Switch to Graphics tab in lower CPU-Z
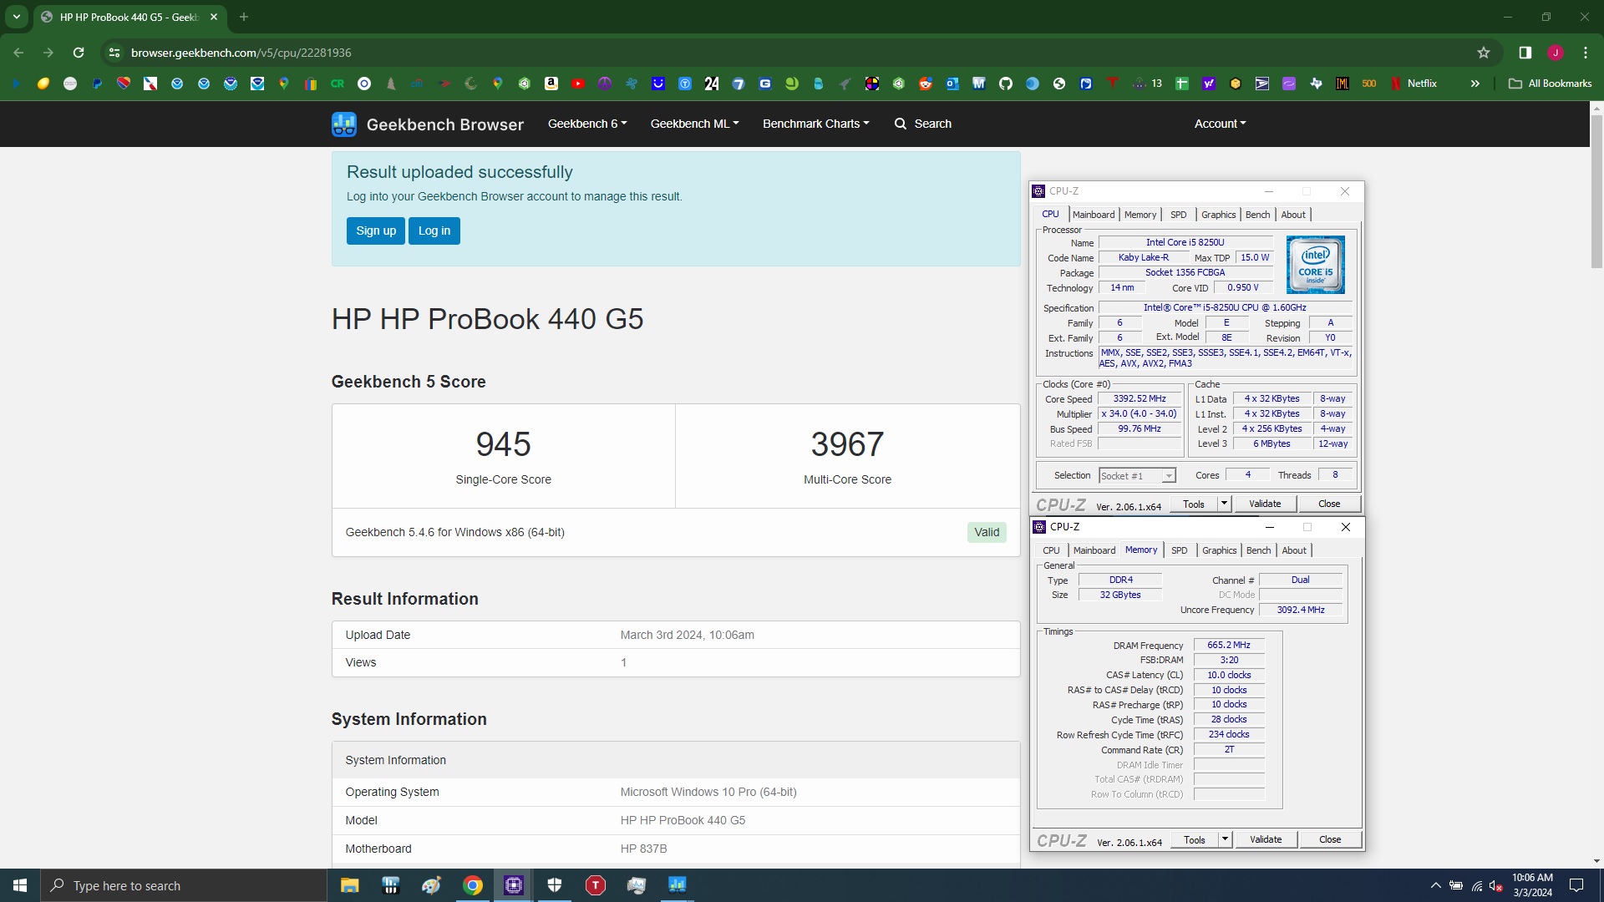The width and height of the screenshot is (1604, 902). [x=1219, y=550]
